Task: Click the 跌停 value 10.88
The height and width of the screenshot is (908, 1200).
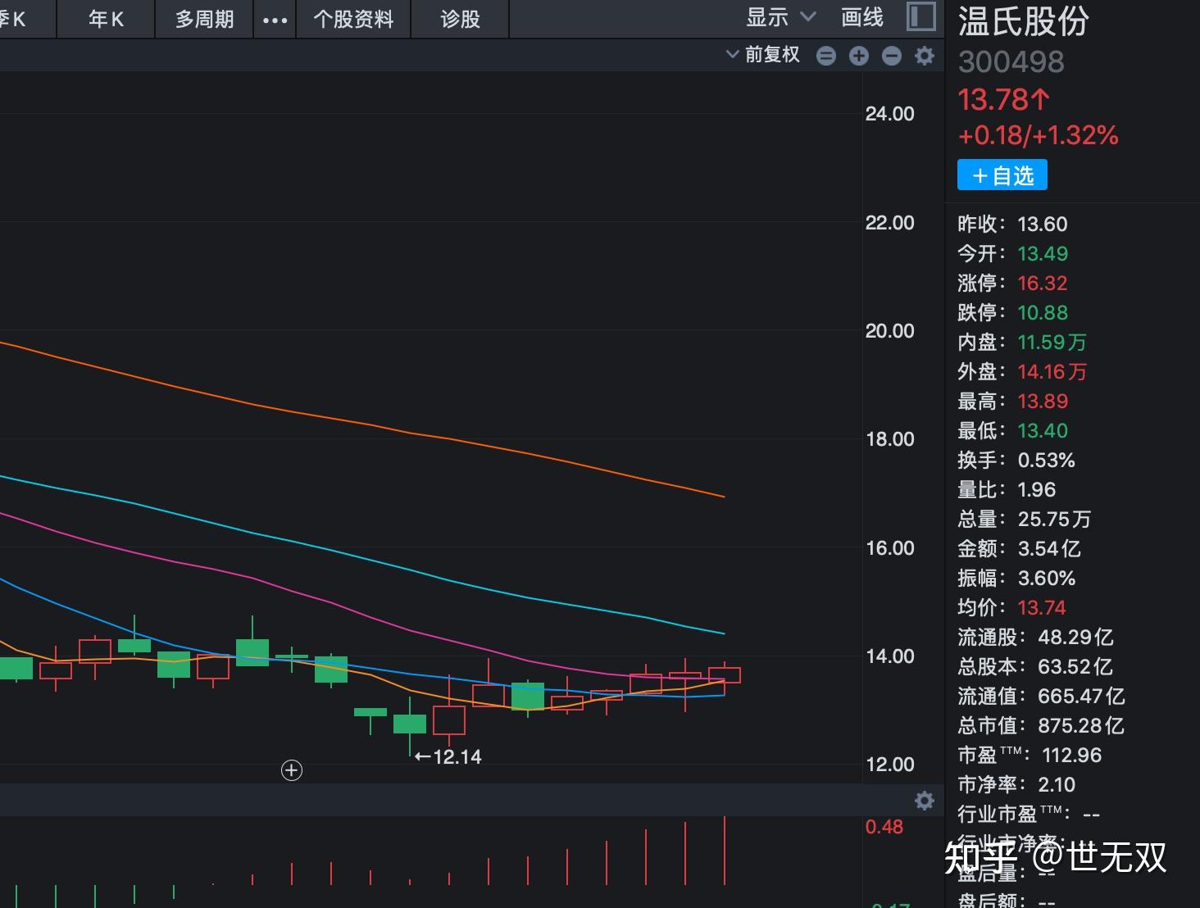Action: coord(1043,312)
